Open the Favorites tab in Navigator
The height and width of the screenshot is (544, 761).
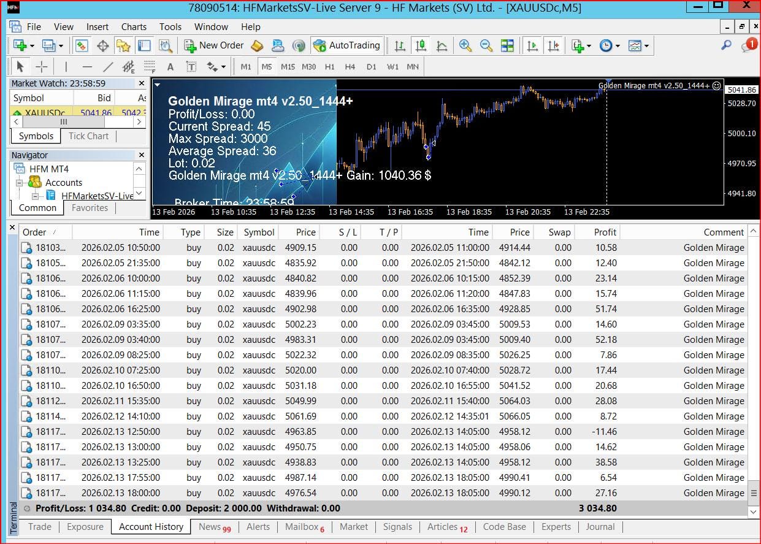click(90, 208)
